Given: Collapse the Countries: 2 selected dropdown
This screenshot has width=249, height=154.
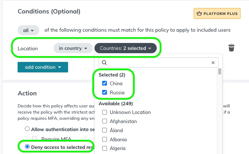Looking at the screenshot, I should (125, 48).
